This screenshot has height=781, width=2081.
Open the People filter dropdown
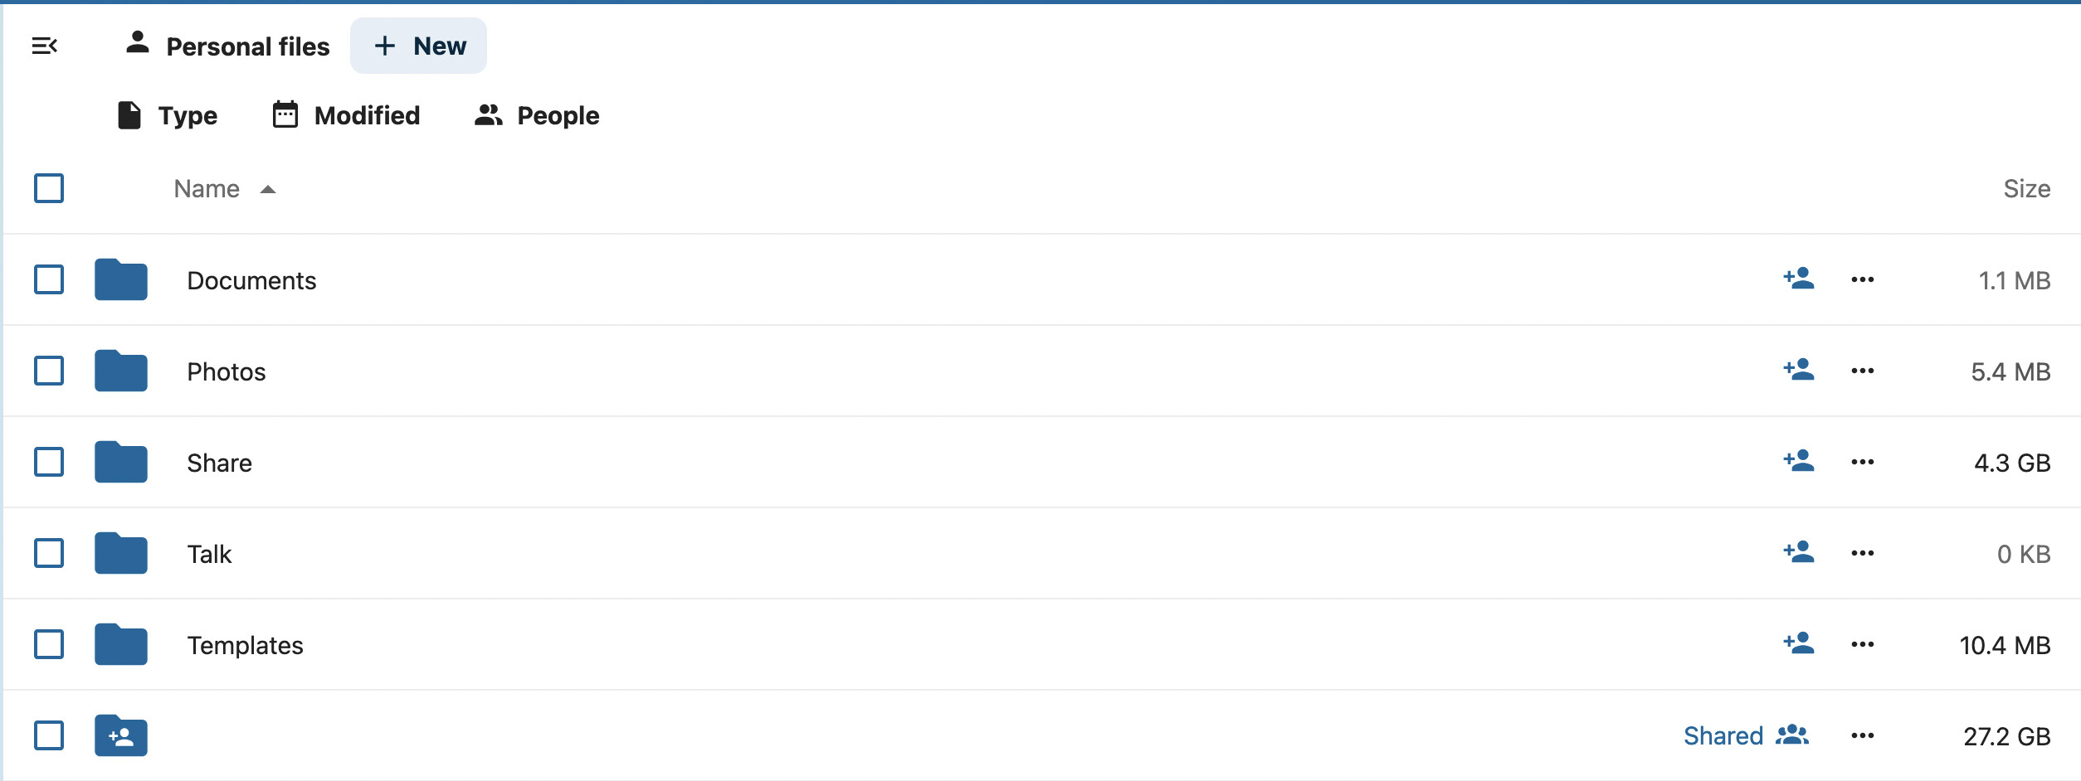coord(536,115)
